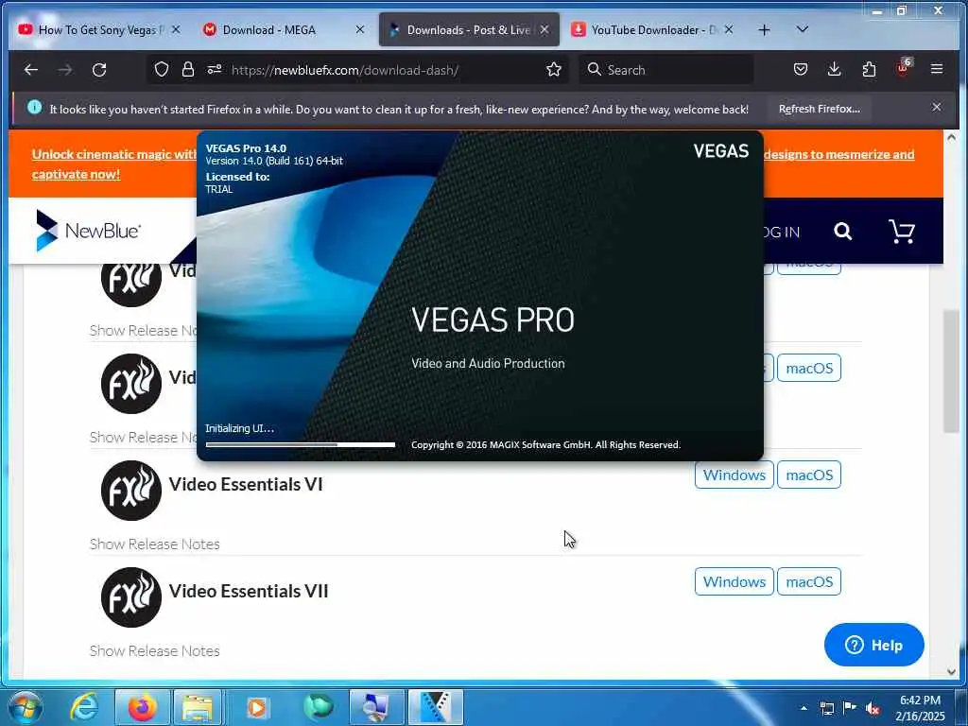Image resolution: width=968 pixels, height=726 pixels.
Task: Click the VEGAS Pro taskbar icon
Action: 435,707
